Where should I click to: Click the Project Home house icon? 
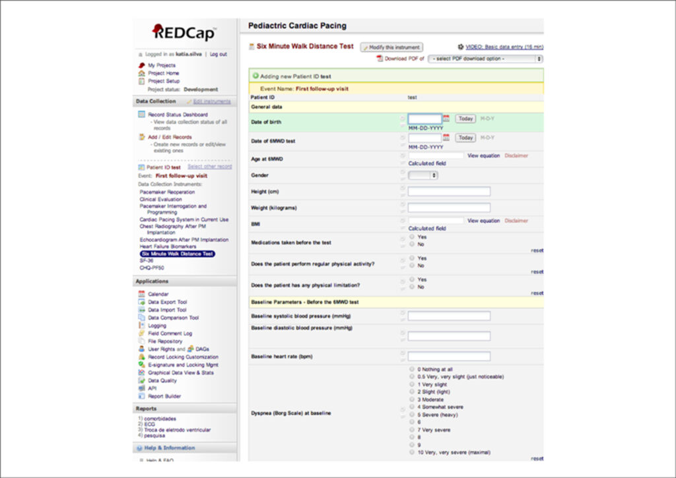click(x=141, y=73)
